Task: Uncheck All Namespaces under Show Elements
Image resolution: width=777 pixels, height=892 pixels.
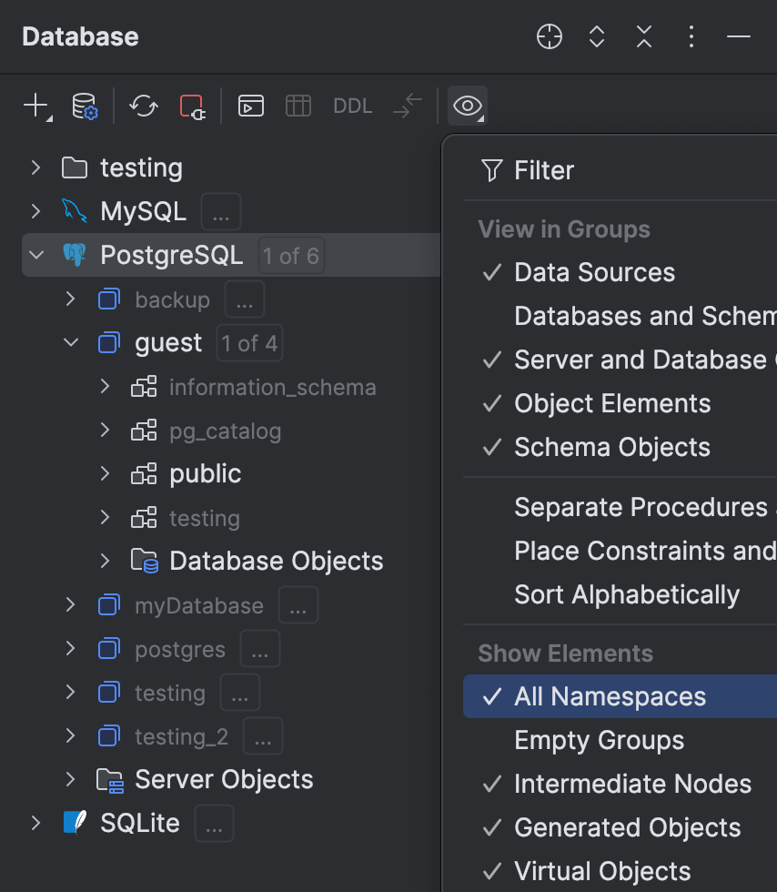Action: coord(610,696)
